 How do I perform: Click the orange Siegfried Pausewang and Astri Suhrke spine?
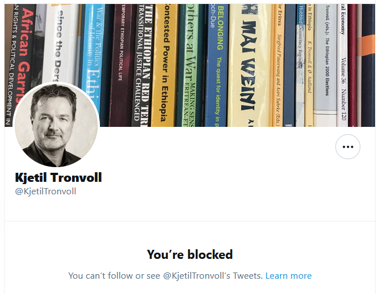(x=278, y=65)
